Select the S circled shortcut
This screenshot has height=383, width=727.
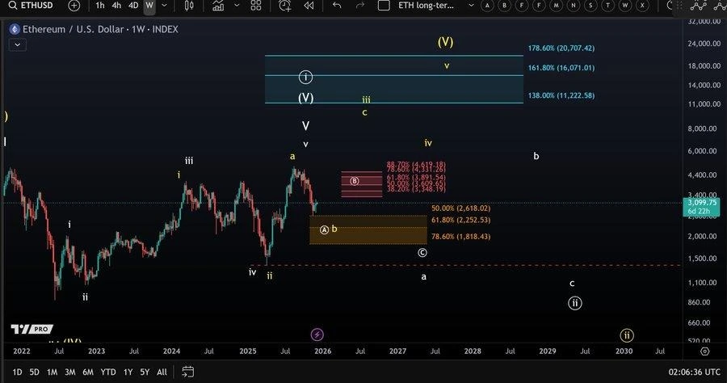pos(590,6)
